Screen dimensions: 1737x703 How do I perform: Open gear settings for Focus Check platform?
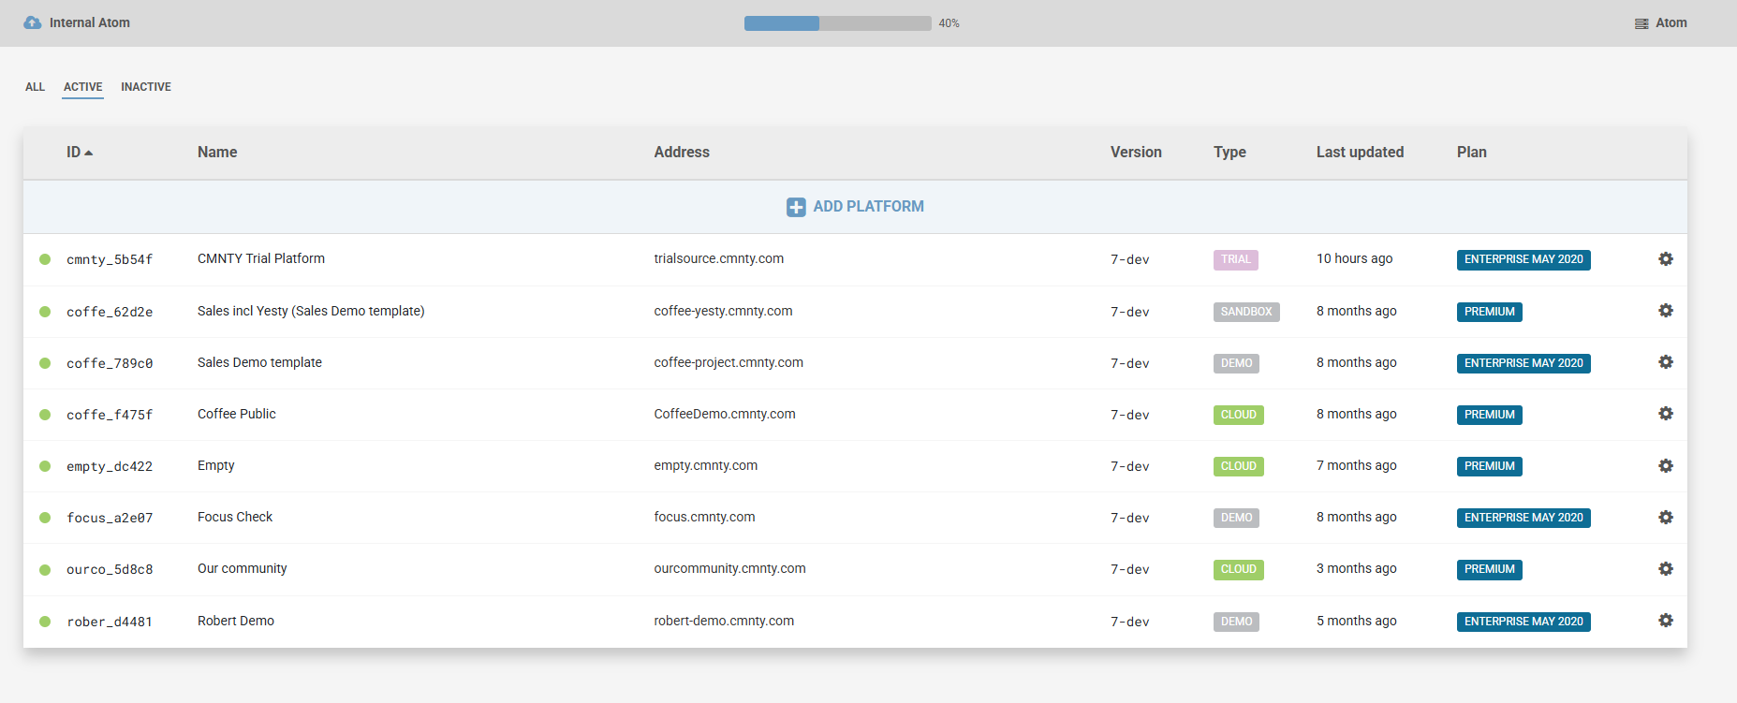[x=1665, y=517]
